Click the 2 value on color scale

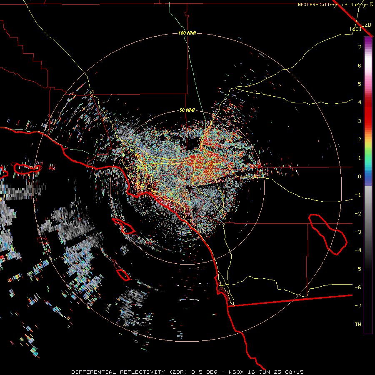(x=360, y=140)
